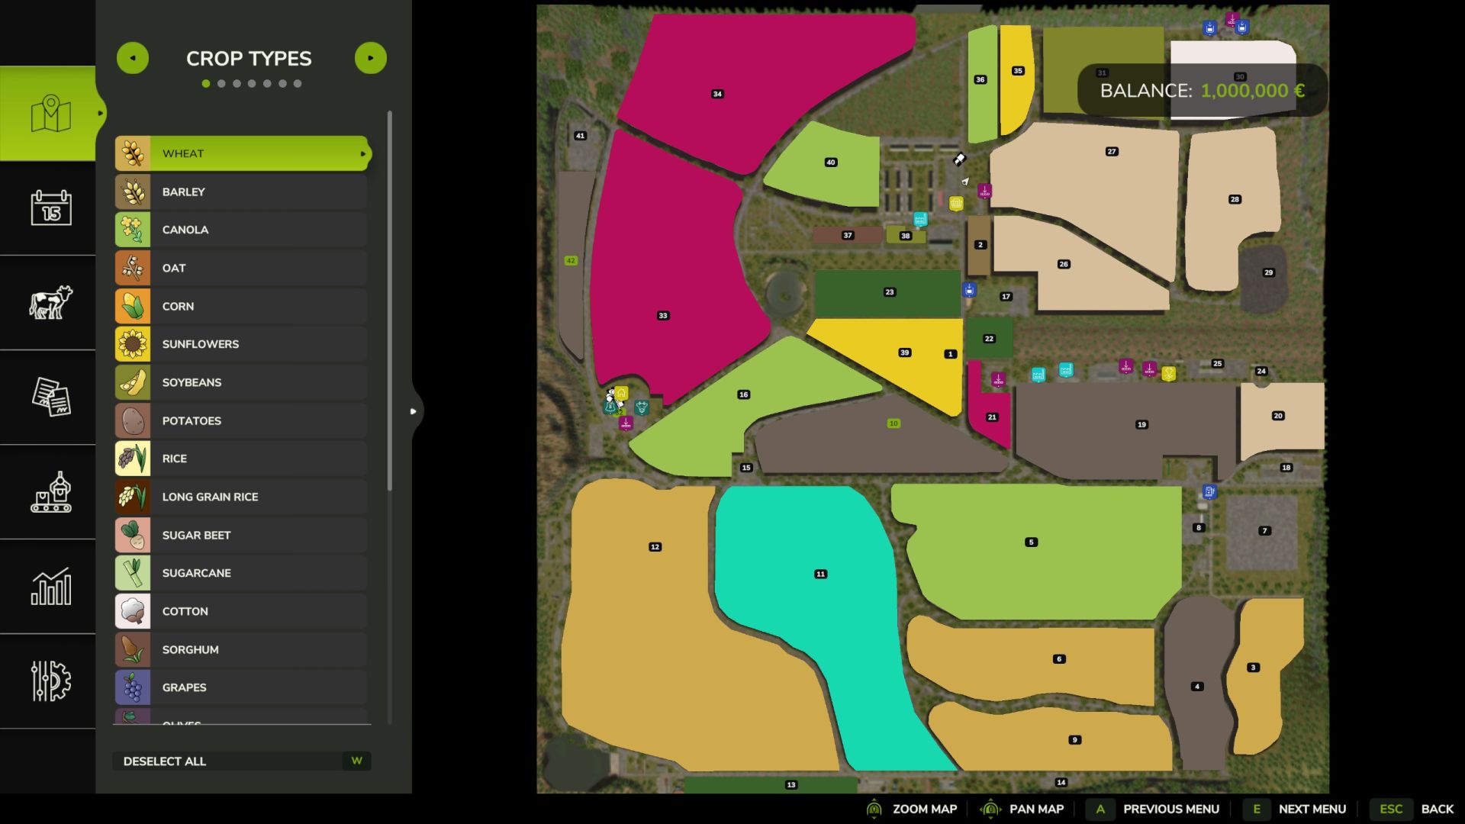
Task: Open the calendar page in sidebar
Action: 50,208
